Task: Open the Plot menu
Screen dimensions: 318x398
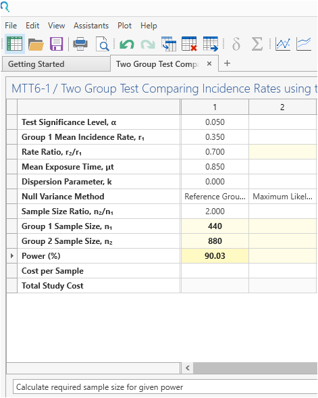Action: (x=124, y=26)
